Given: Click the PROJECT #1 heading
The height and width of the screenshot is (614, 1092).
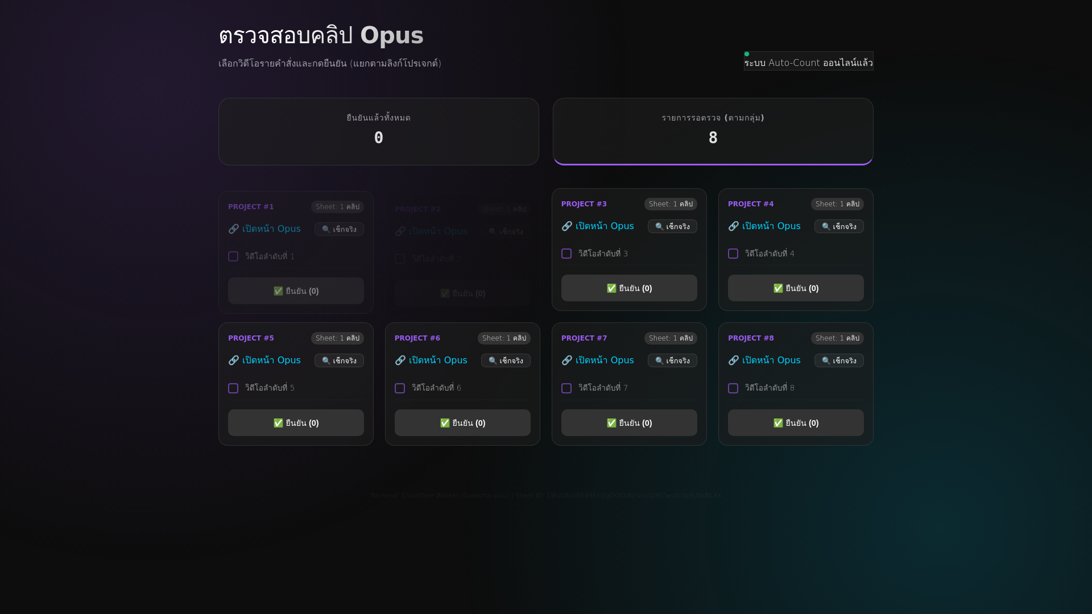Looking at the screenshot, I should coord(251,207).
